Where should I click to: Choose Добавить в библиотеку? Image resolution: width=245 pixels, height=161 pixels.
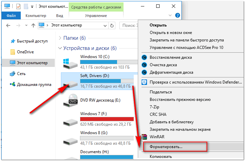point(171,122)
